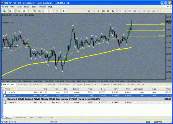Image resolution: width=173 pixels, height=124 pixels.
Task: Zoom in on the chart
Action: (x=35, y=11)
